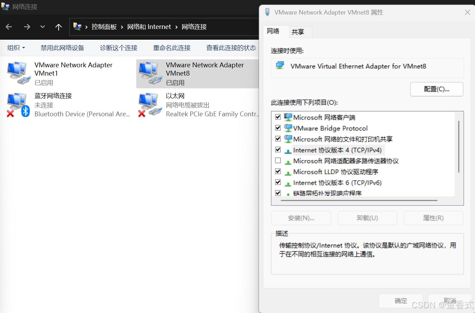The height and width of the screenshot is (313, 475).
Task: Click VMware Virtual Ethernet Adapter icon
Action: click(280, 65)
